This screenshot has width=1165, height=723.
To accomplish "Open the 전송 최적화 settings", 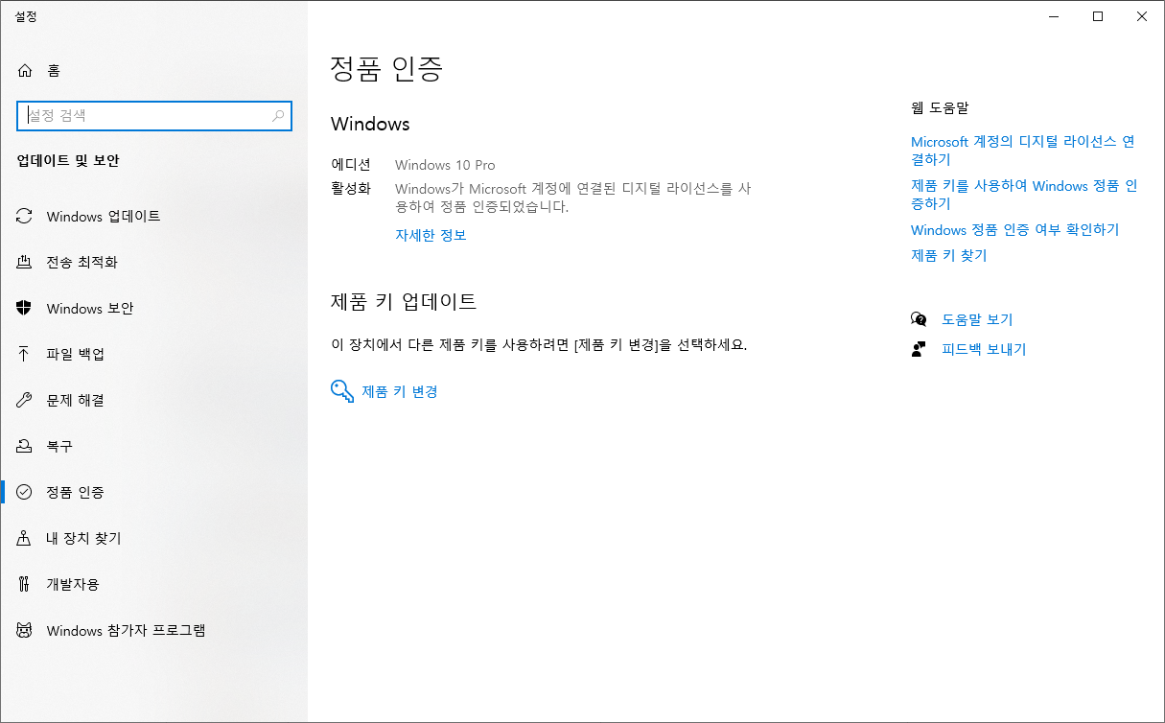I will tap(154, 262).
